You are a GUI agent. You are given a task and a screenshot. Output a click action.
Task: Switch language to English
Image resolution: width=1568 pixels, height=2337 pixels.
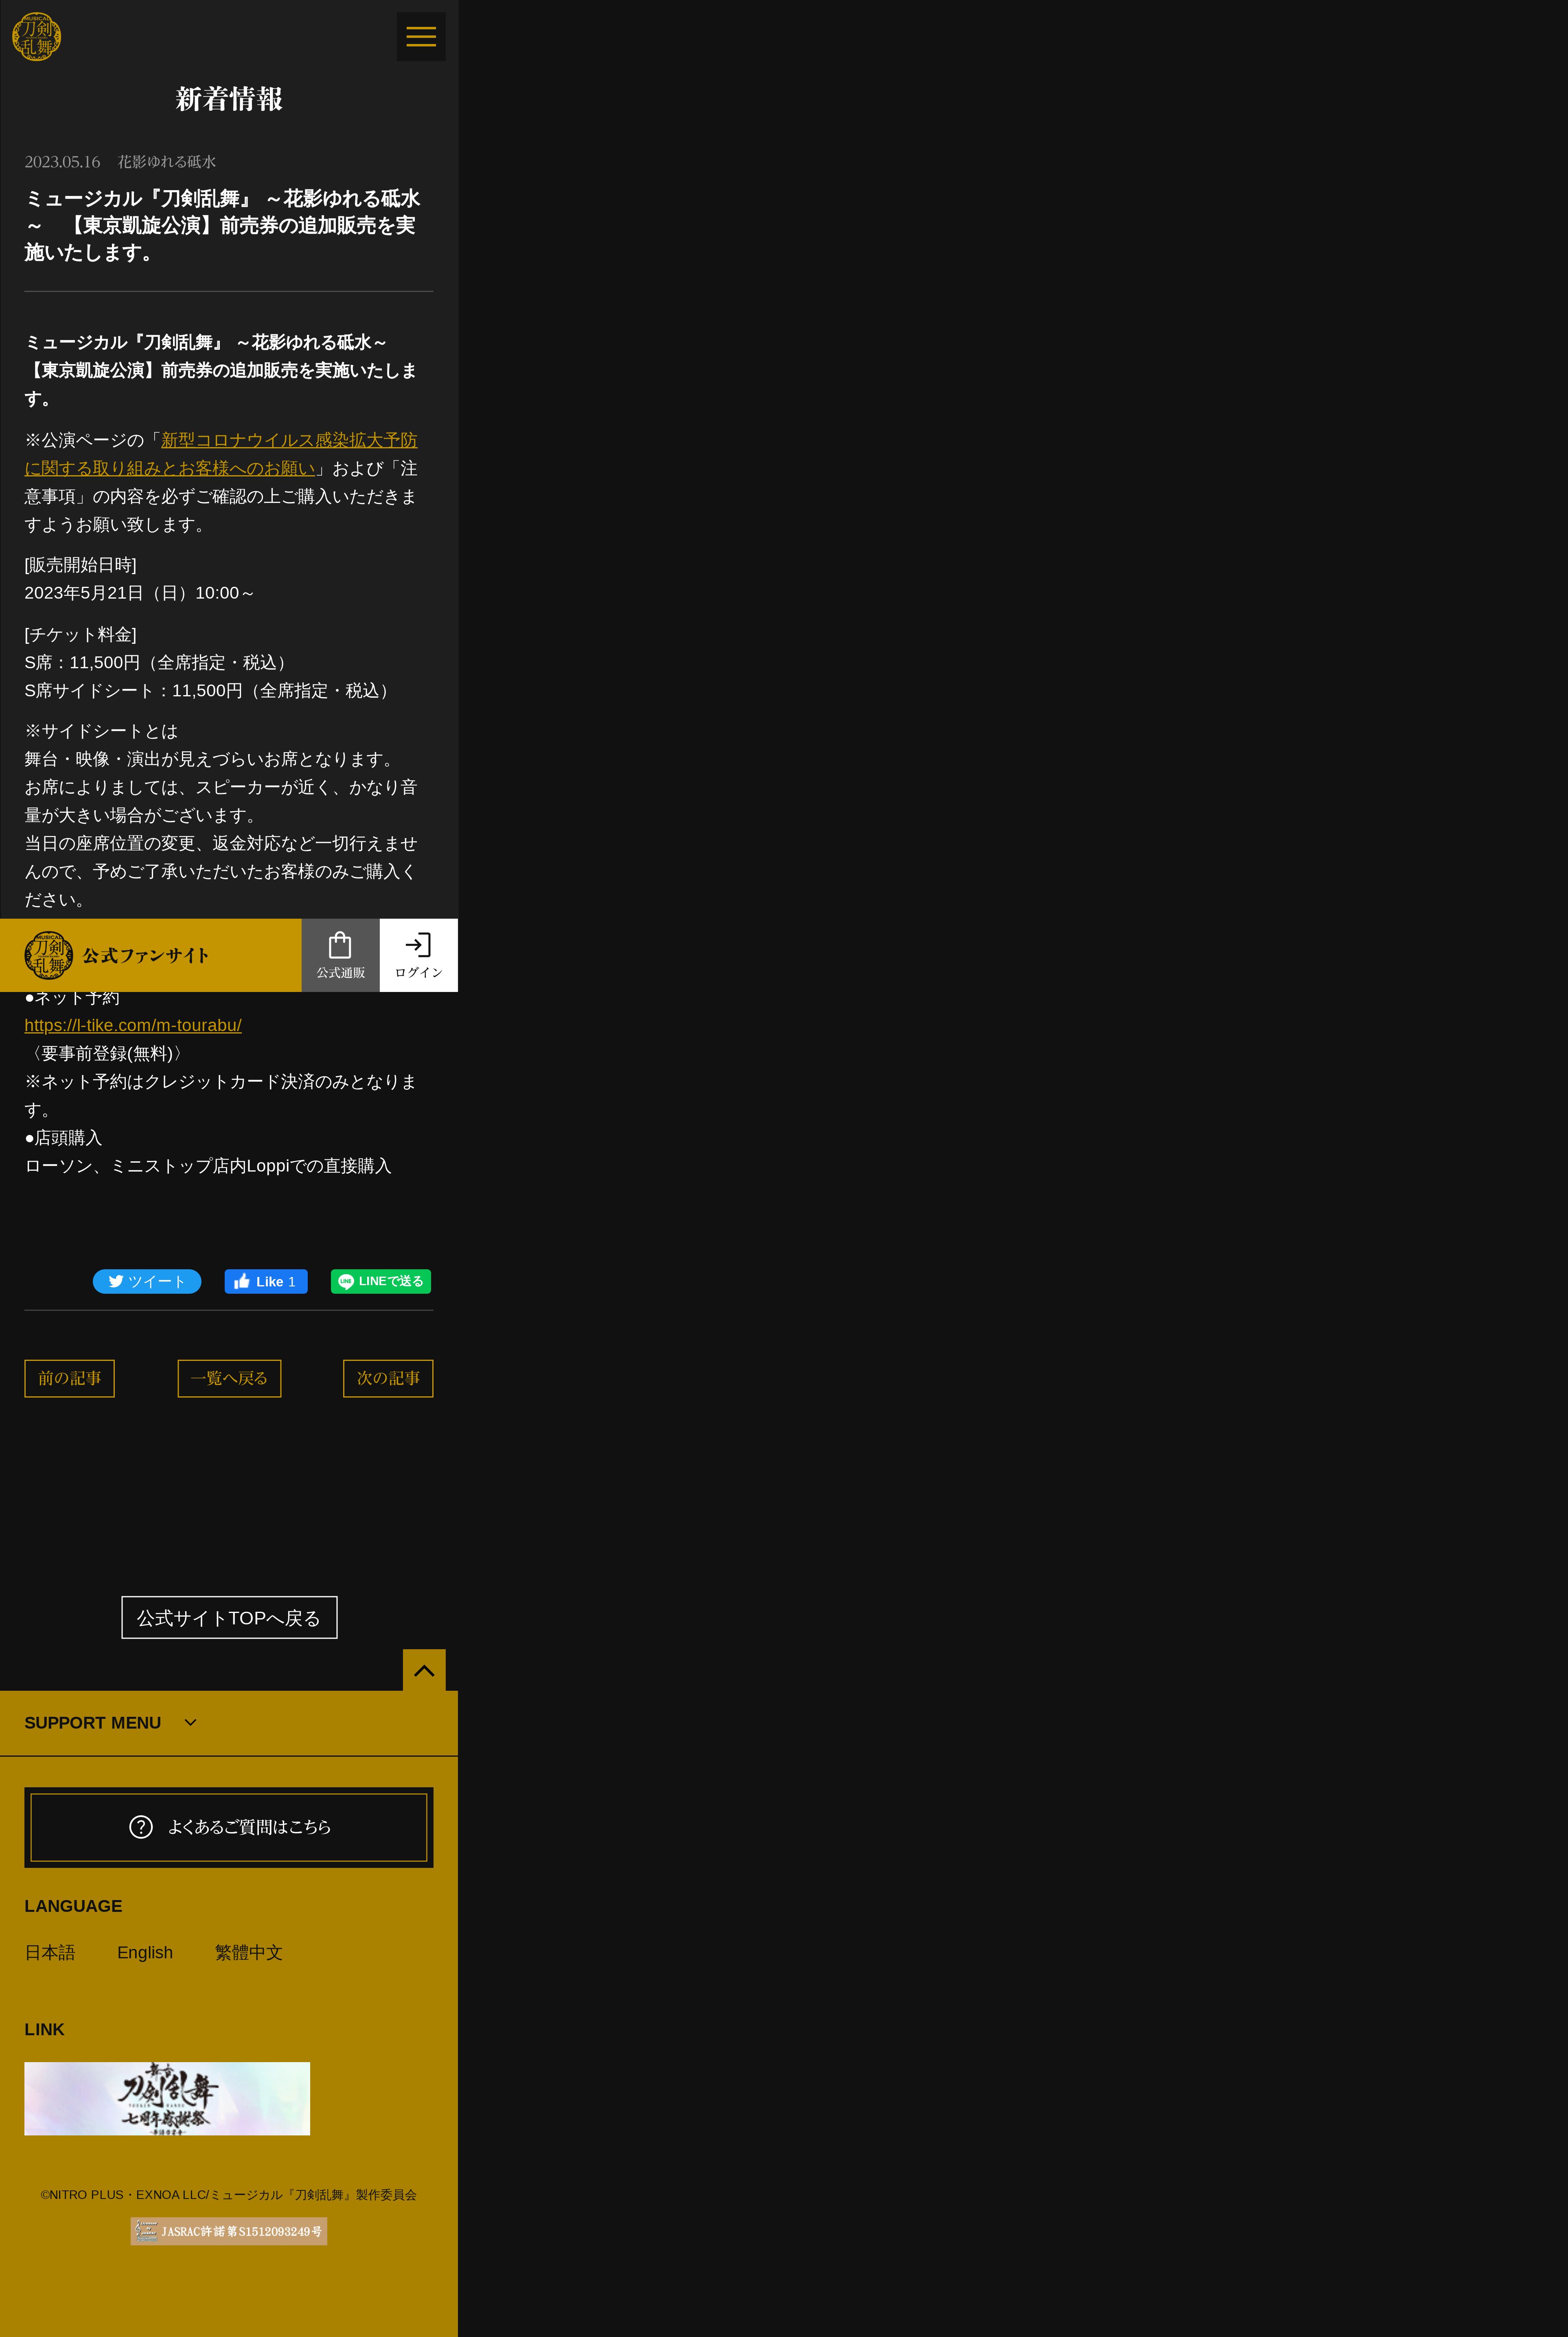(145, 1953)
